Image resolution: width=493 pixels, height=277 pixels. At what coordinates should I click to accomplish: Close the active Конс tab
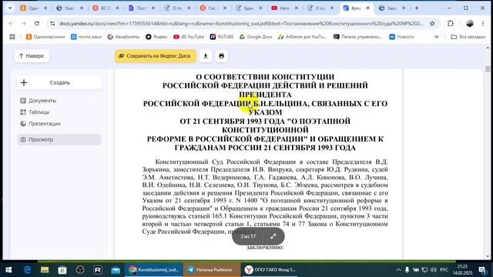tap(368, 8)
